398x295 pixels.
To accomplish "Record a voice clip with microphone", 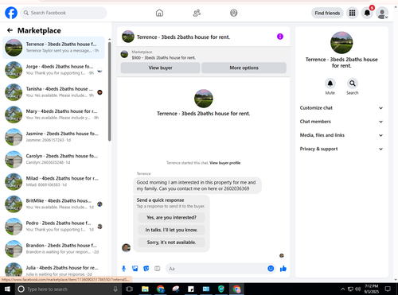I will click(123, 269).
